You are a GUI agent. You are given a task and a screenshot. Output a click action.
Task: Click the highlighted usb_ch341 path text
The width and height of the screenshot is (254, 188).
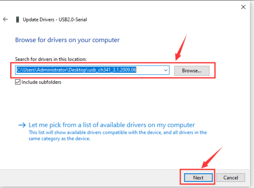pyautogui.click(x=77, y=70)
